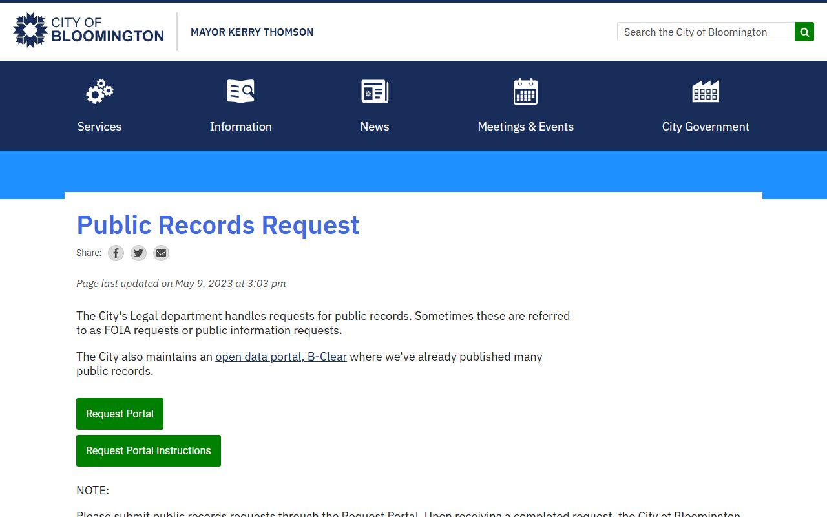Open the Services menu label
This screenshot has width=827, height=517.
point(99,127)
